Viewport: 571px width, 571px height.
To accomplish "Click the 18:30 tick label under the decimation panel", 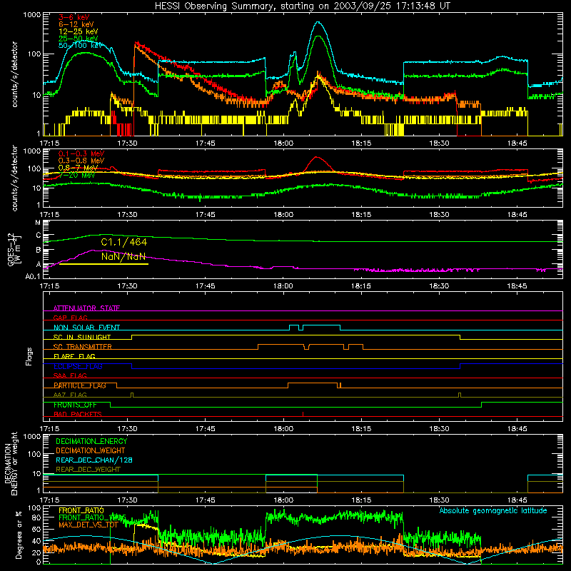I will coord(439,500).
